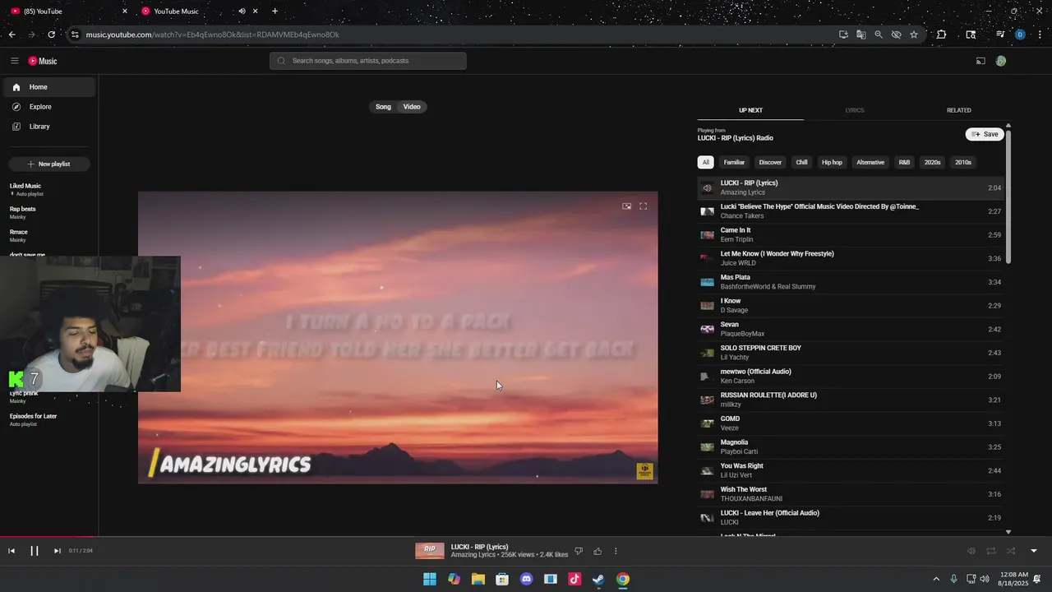
Task: Go to Explore in sidebar
Action: click(x=49, y=107)
